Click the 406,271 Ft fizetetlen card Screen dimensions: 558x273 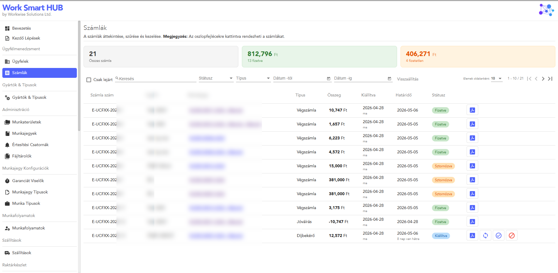coord(478,57)
